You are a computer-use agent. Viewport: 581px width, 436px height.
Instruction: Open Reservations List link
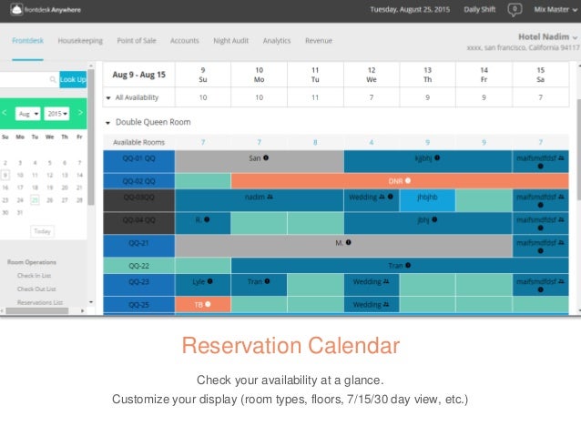(40, 302)
